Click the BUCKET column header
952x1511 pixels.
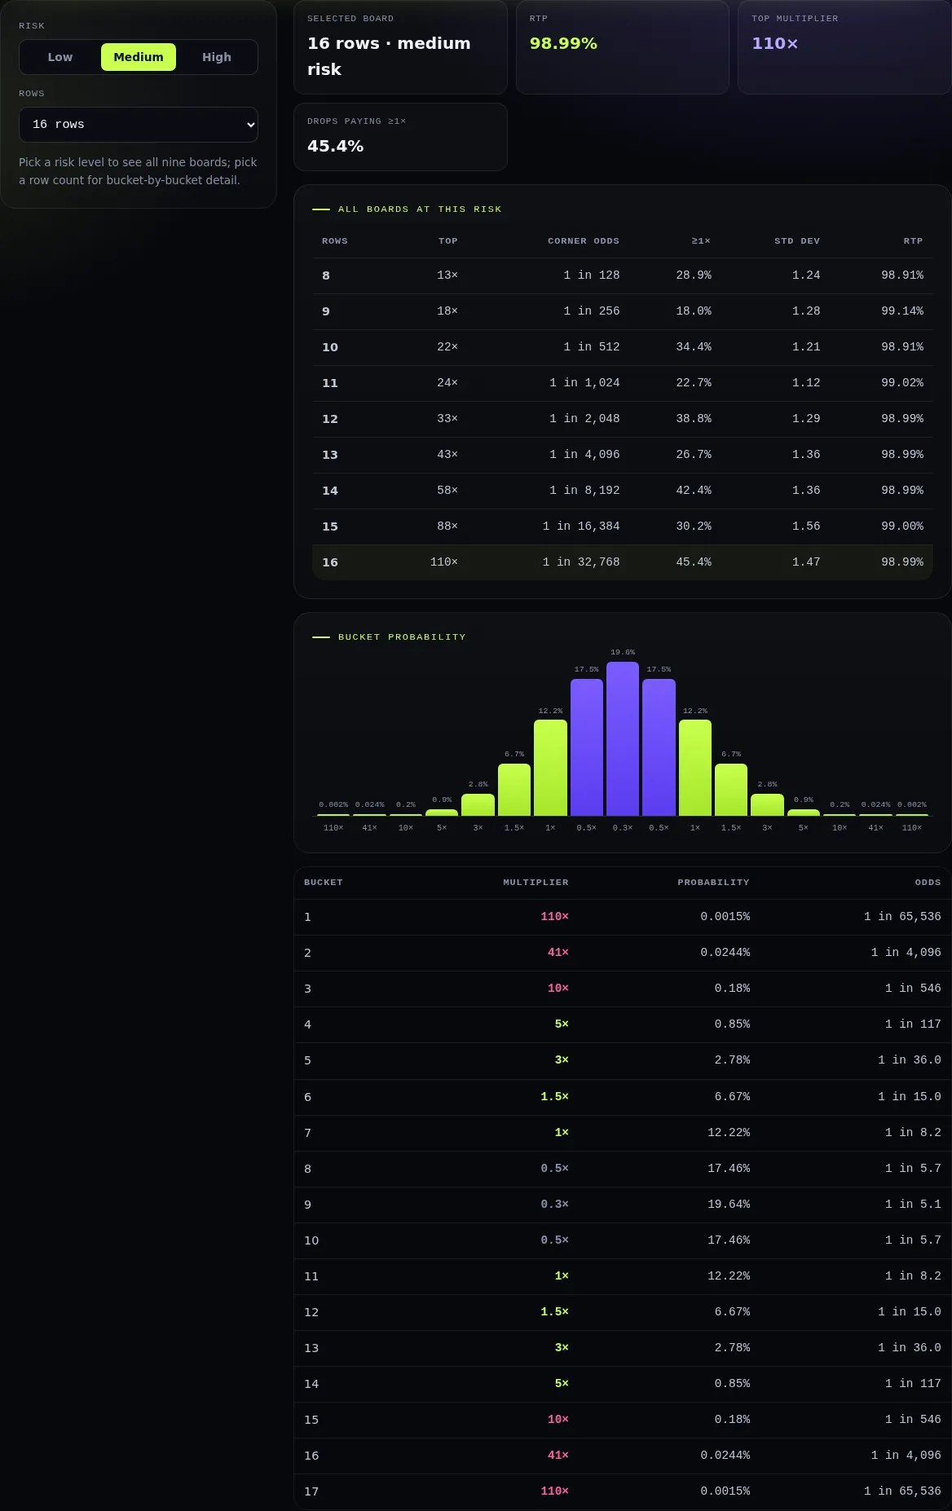click(x=324, y=883)
